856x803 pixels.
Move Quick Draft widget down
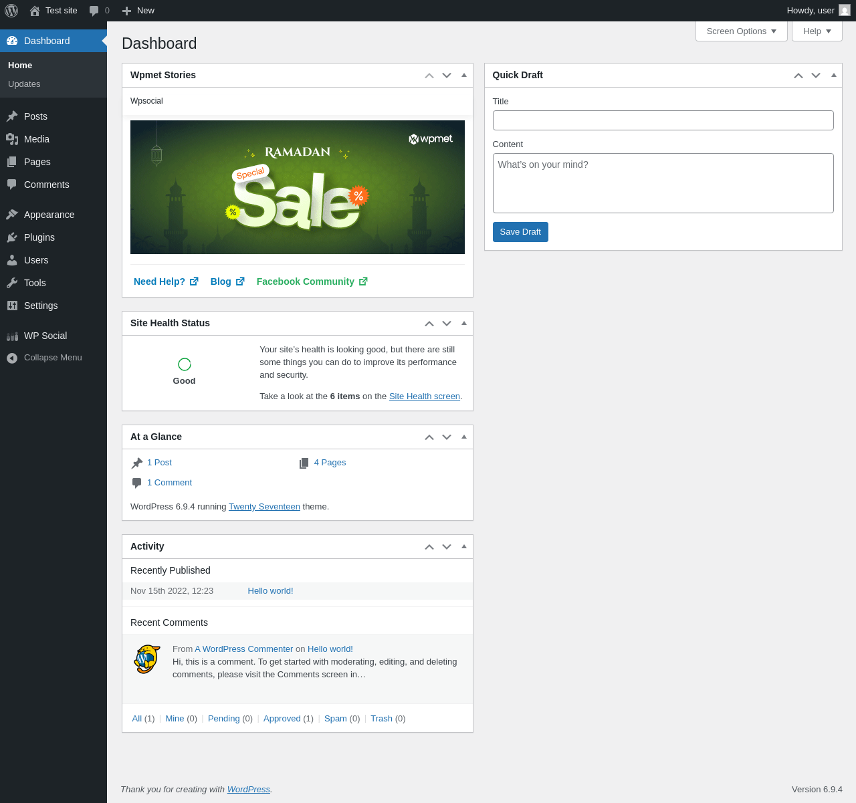pos(816,76)
